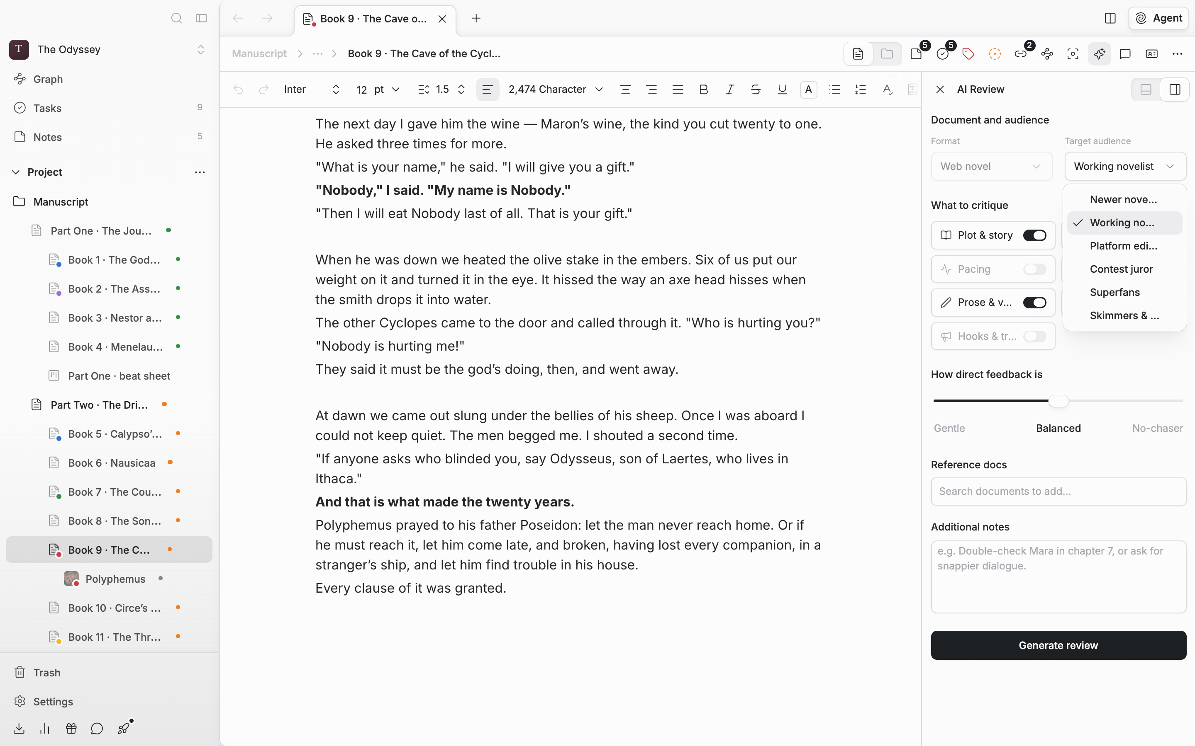Screen dimensions: 1195x746
Task: Select Newer novelist audience option
Action: pyautogui.click(x=1124, y=199)
